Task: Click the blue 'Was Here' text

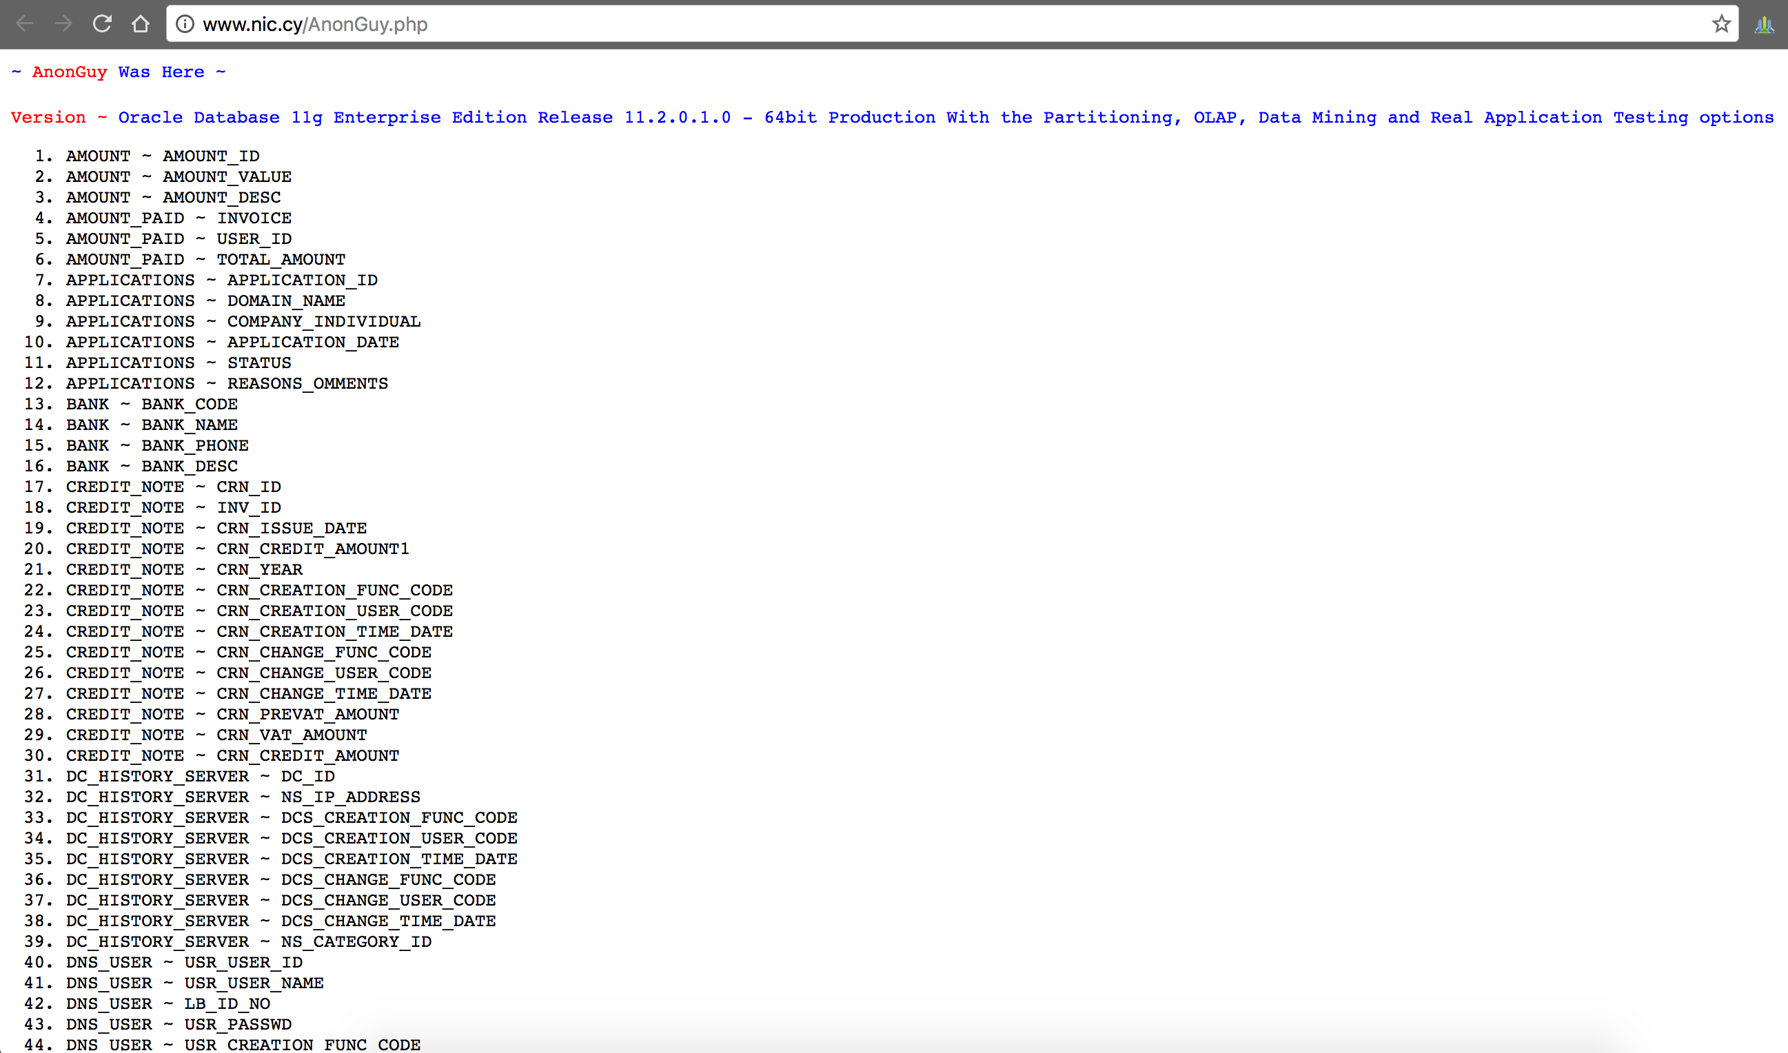Action: pyautogui.click(x=161, y=72)
